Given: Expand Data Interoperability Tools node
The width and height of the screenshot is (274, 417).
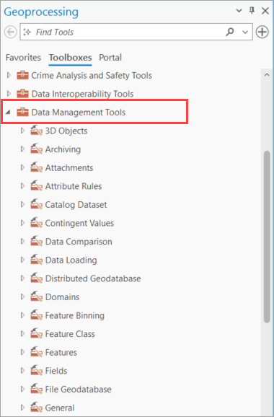Looking at the screenshot, I should pos(9,94).
